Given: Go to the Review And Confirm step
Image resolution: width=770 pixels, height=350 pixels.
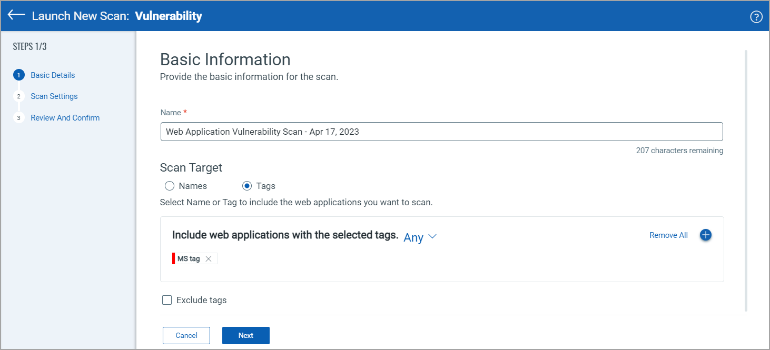Looking at the screenshot, I should [x=65, y=118].
